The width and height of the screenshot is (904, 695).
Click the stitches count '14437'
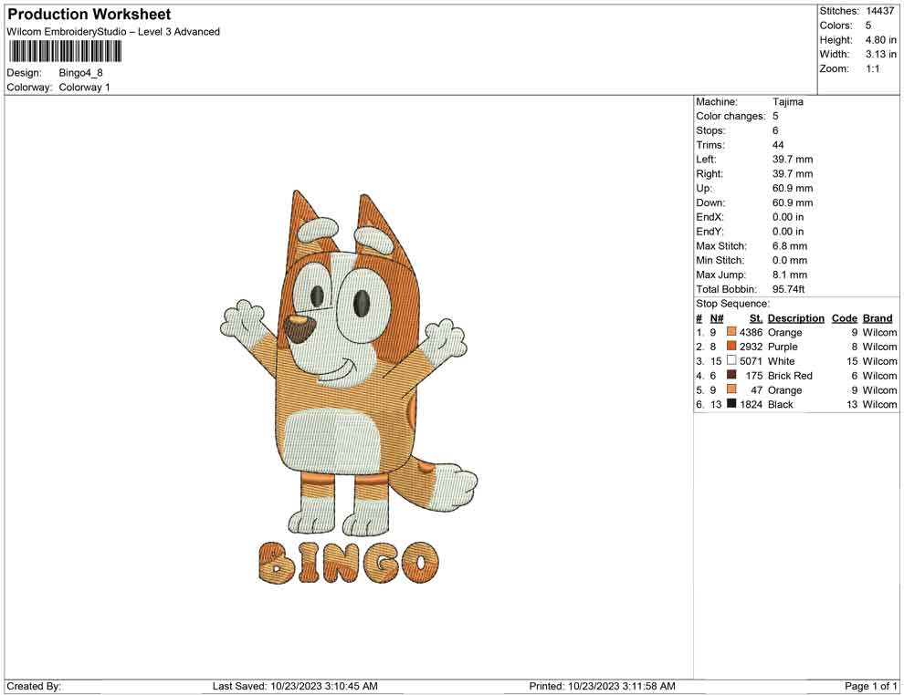point(879,11)
